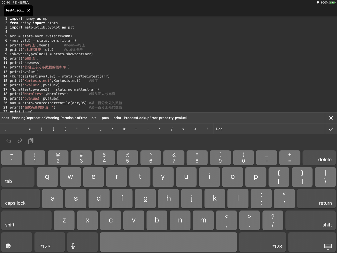Insert 'print' from autocomplete suggestions
Screen dimensions: 337x253
click(x=117, y=118)
